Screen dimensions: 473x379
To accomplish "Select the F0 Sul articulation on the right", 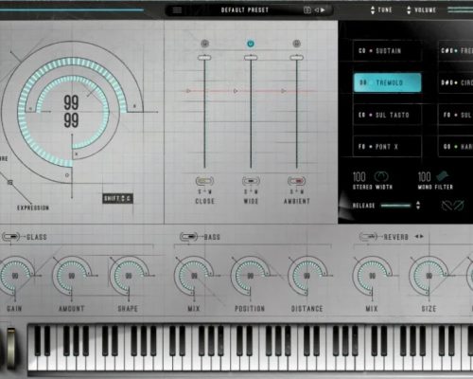I will (x=456, y=115).
